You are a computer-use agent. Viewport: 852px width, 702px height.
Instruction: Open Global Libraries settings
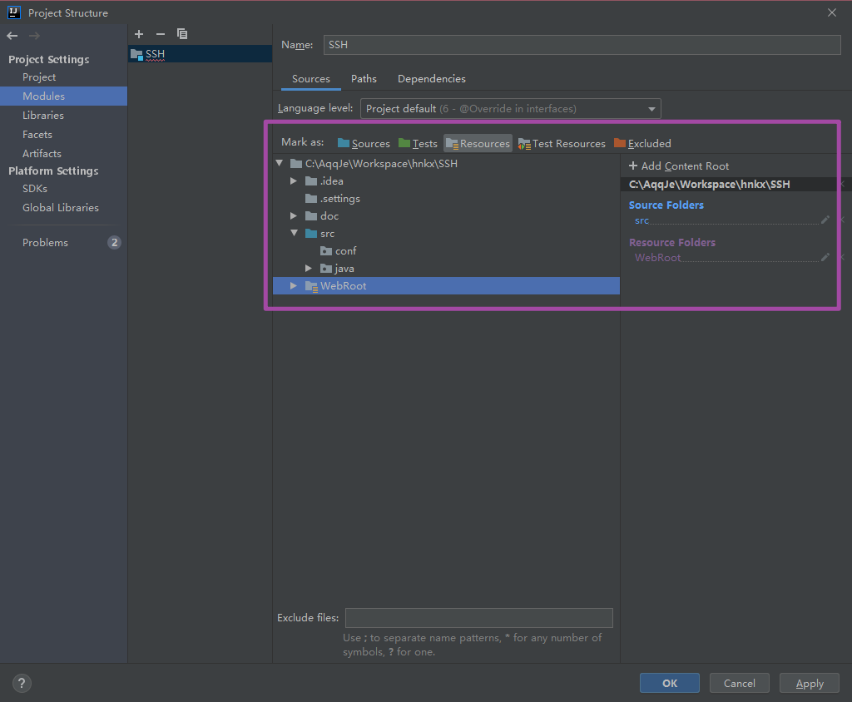point(60,208)
